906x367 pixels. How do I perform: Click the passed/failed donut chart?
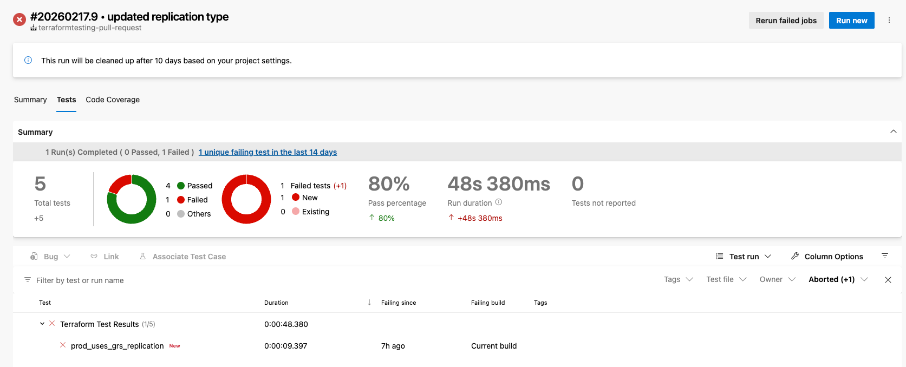pyautogui.click(x=132, y=199)
